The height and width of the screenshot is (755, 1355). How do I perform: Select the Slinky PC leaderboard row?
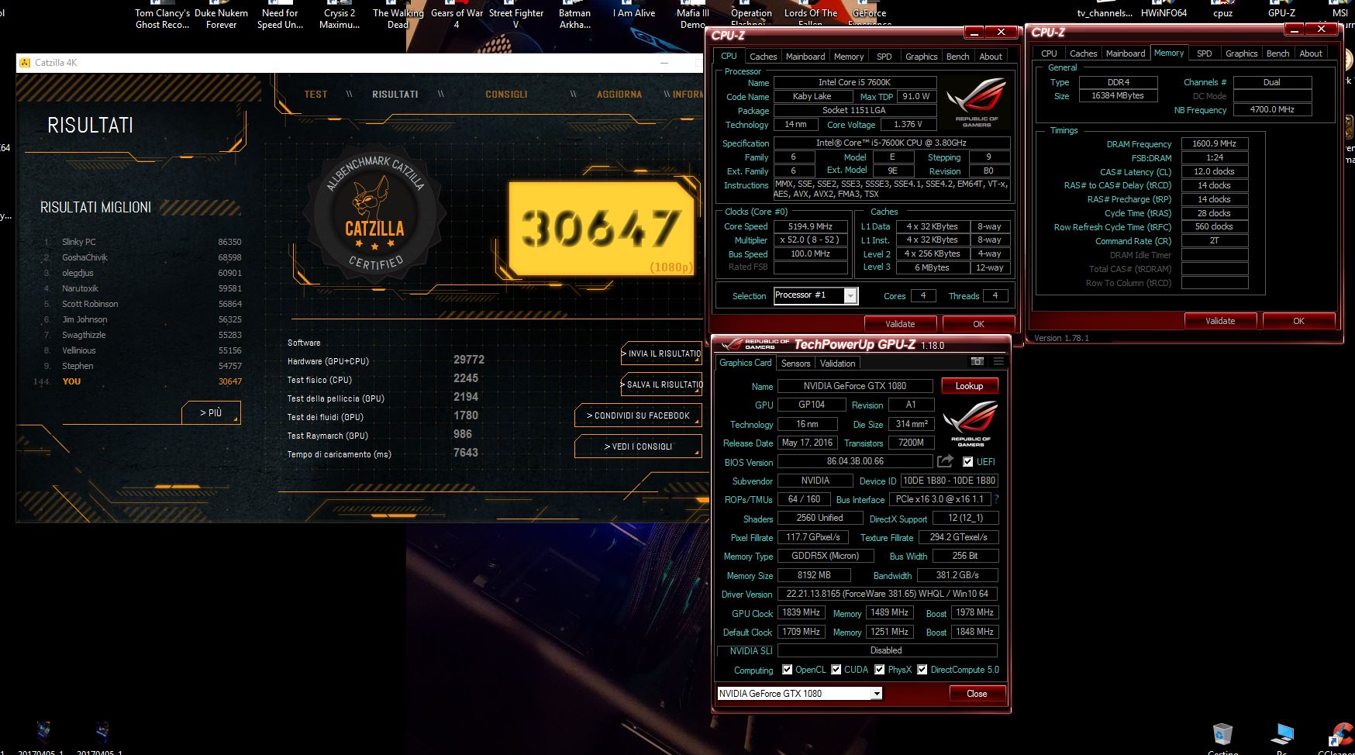coord(143,242)
